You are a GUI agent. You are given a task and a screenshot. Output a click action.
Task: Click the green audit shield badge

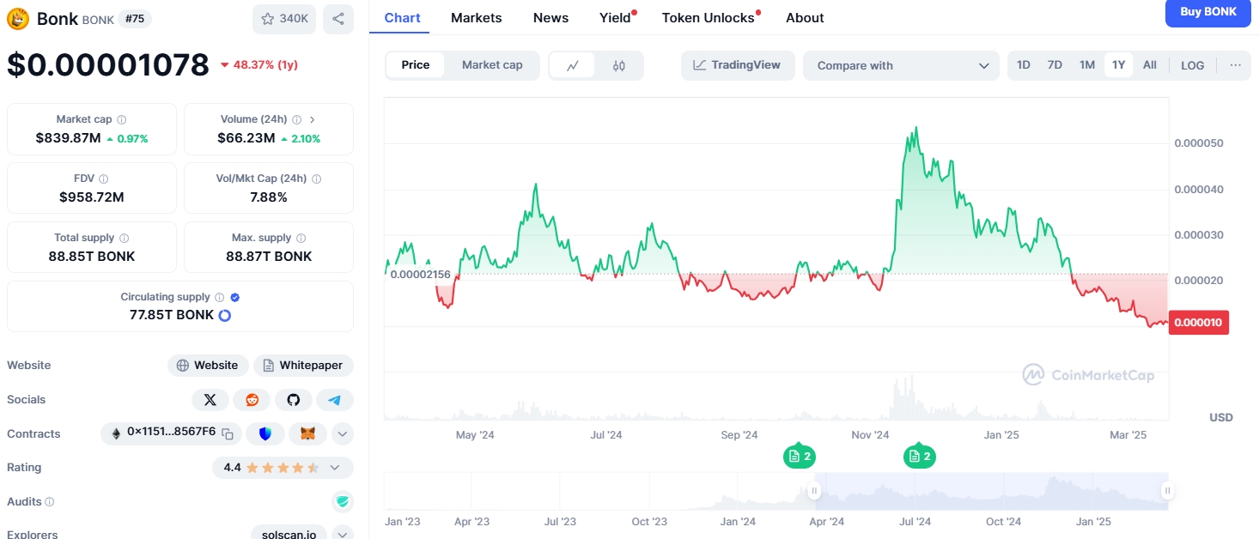coord(343,502)
